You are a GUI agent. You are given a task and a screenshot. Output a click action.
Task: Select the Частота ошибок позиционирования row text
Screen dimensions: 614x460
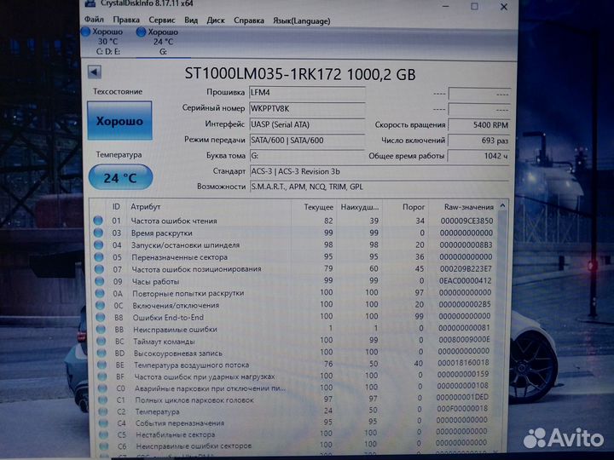[197, 269]
